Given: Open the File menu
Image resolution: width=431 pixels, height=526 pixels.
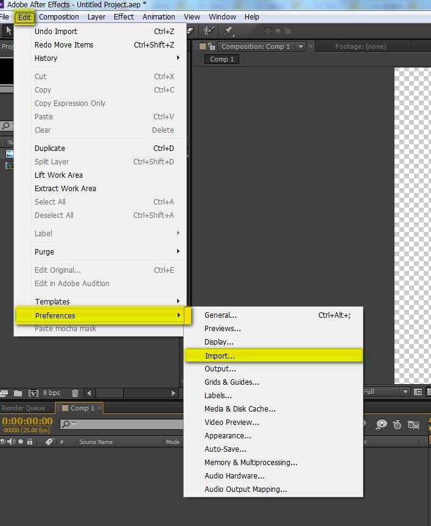Looking at the screenshot, I should [4, 17].
